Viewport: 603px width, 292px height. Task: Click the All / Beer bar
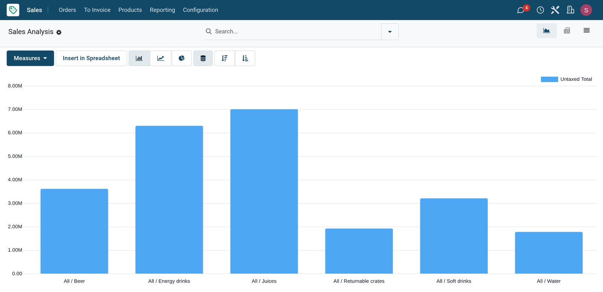[74, 231]
